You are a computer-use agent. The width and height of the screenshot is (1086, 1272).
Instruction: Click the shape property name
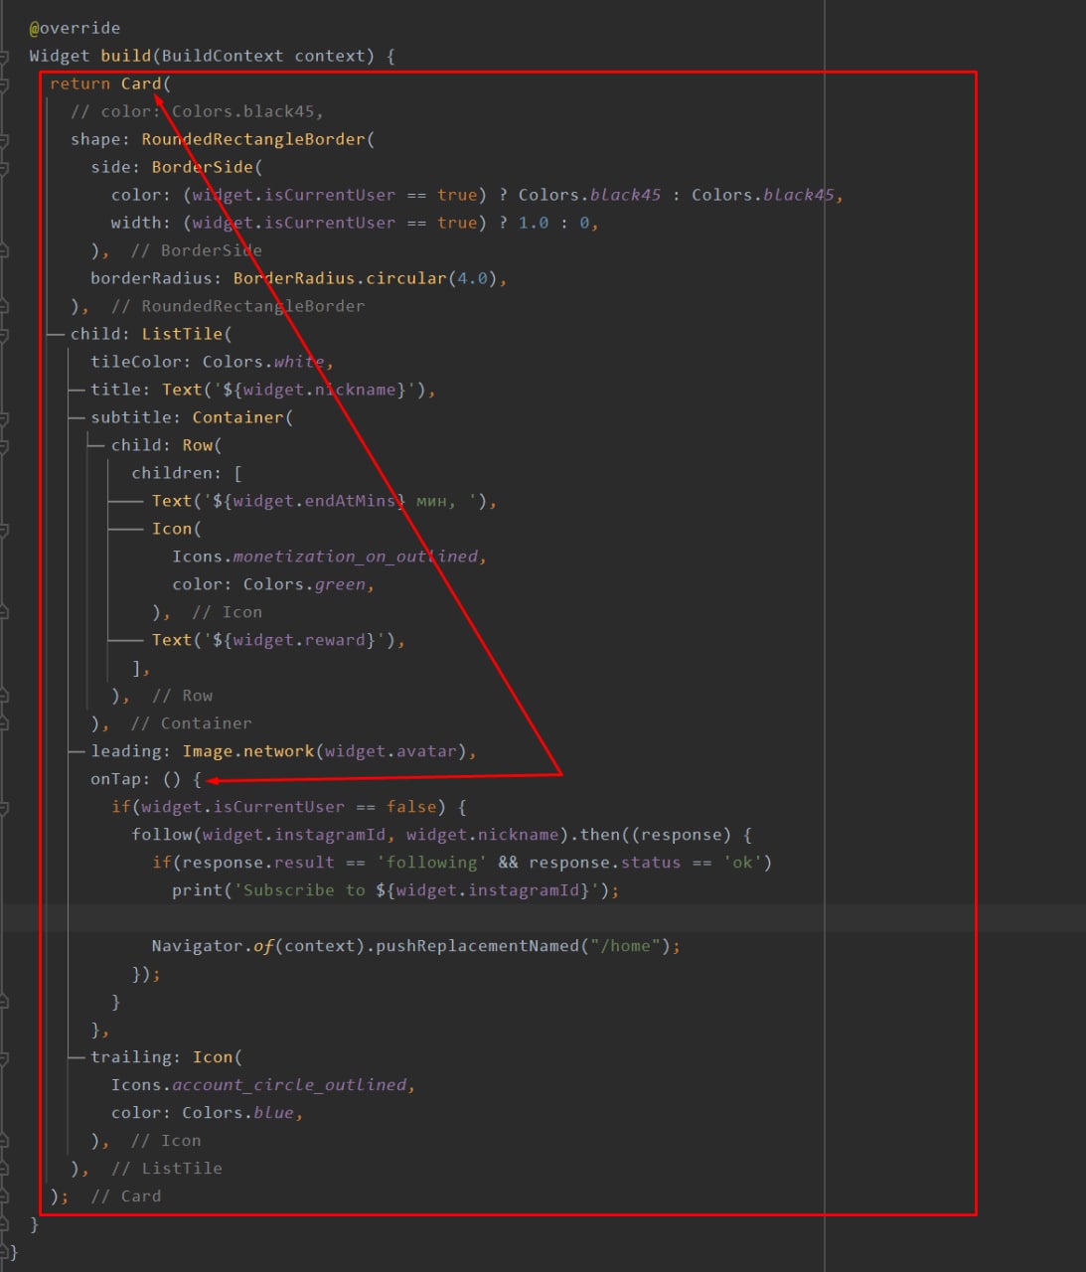95,139
